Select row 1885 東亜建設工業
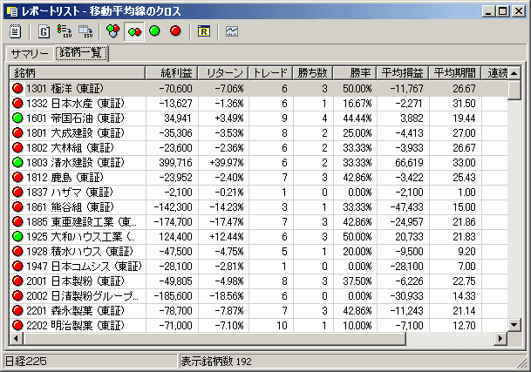Viewport: 531px width, 372px height. point(259,222)
